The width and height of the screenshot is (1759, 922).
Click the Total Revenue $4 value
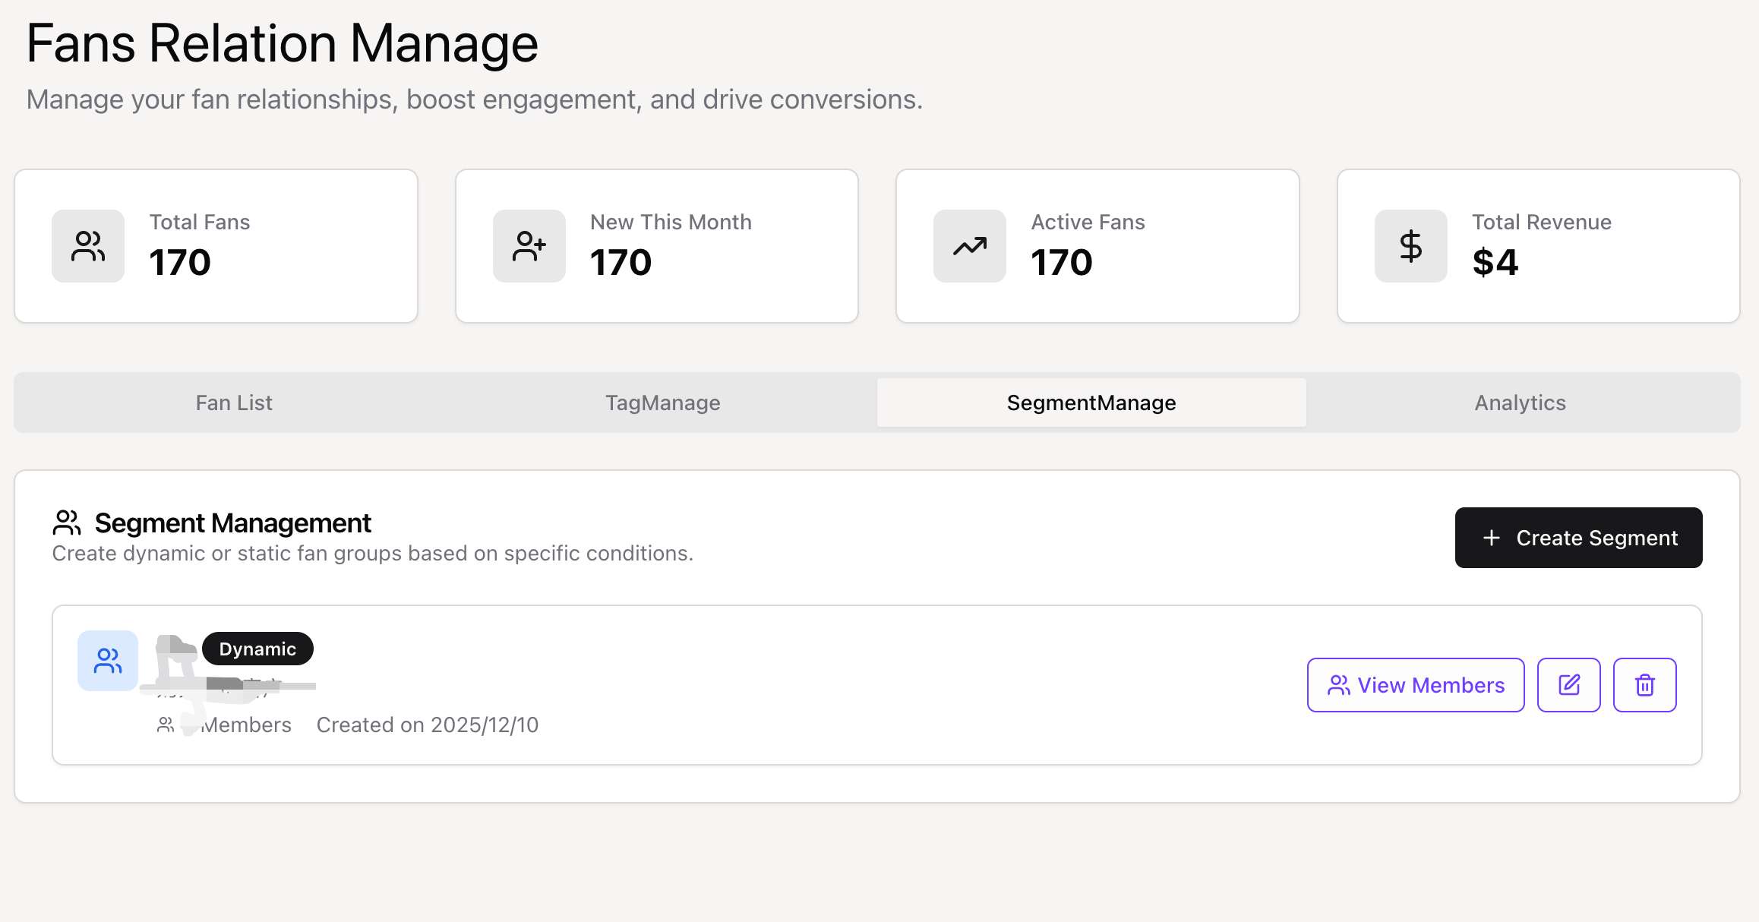[1494, 263]
